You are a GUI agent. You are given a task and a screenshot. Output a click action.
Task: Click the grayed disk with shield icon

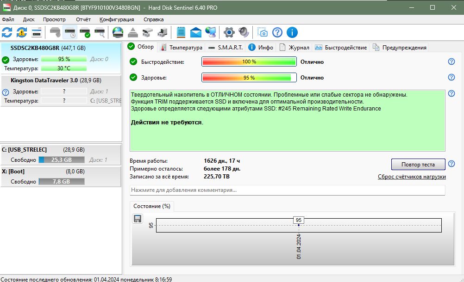55,32
